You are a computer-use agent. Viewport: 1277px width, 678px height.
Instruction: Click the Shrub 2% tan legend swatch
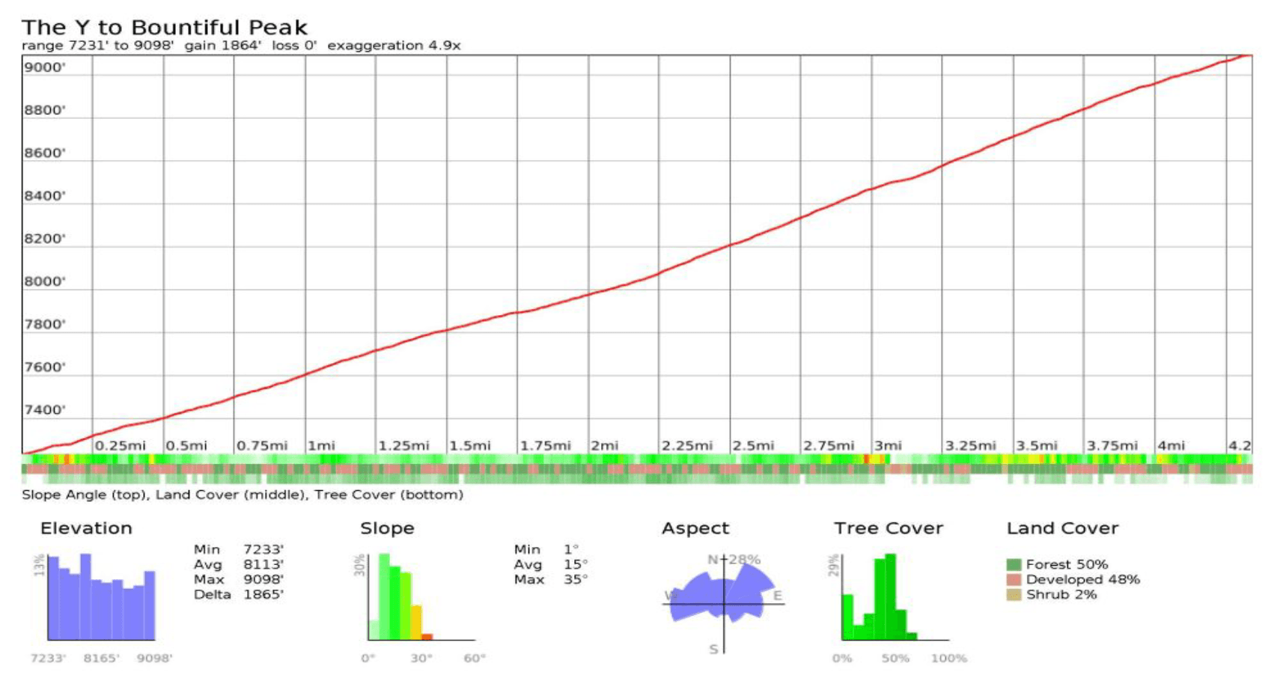click(1014, 595)
